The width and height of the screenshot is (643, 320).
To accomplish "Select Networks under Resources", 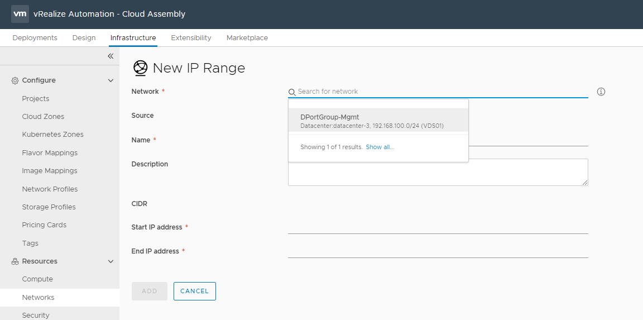I will [x=60, y=298].
